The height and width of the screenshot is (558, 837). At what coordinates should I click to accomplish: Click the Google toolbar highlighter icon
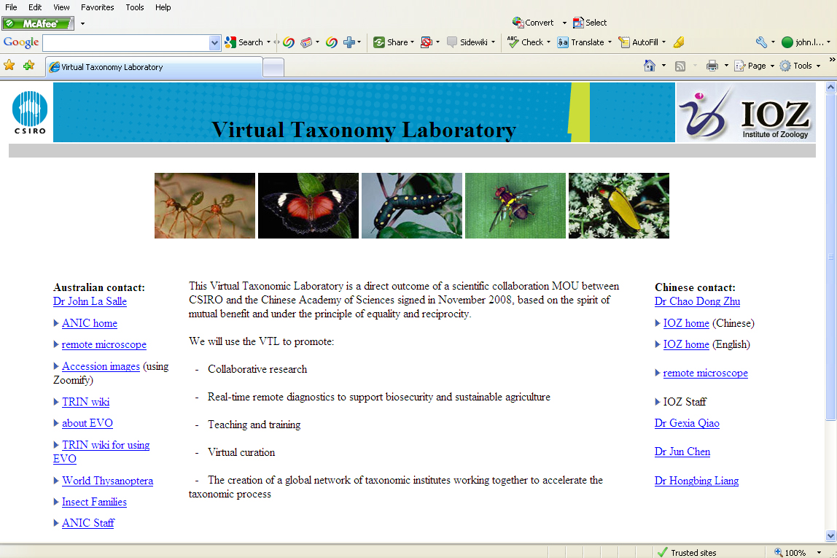click(x=678, y=42)
